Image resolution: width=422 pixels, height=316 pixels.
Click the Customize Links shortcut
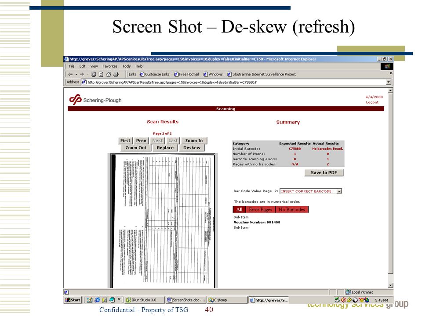click(x=155, y=75)
